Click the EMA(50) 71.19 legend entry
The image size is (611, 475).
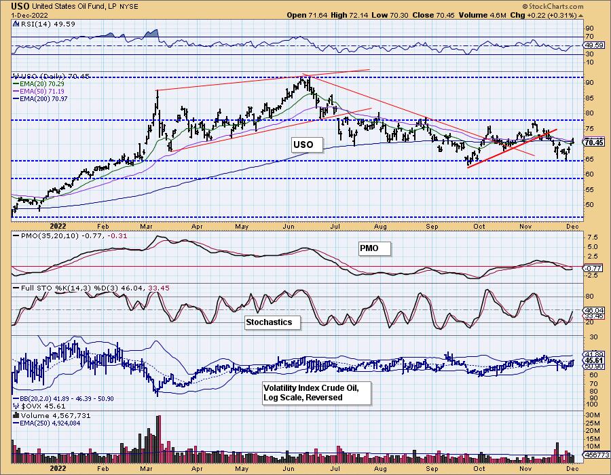(x=41, y=91)
